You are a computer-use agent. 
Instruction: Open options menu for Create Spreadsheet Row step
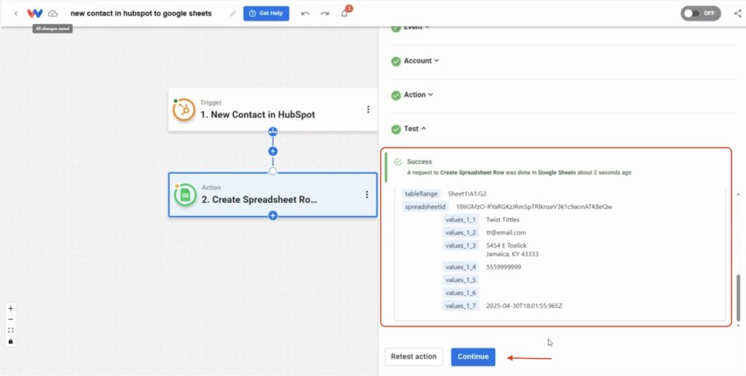[367, 195]
